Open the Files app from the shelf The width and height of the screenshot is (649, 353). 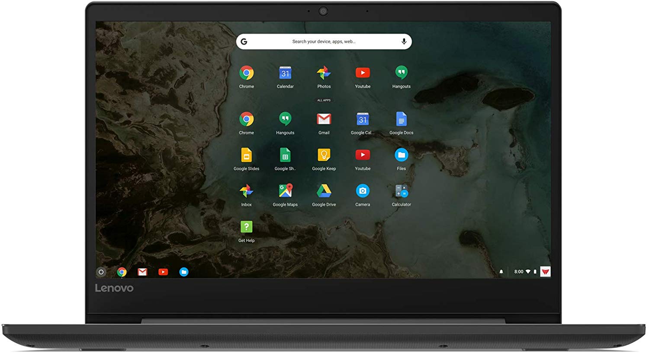183,272
